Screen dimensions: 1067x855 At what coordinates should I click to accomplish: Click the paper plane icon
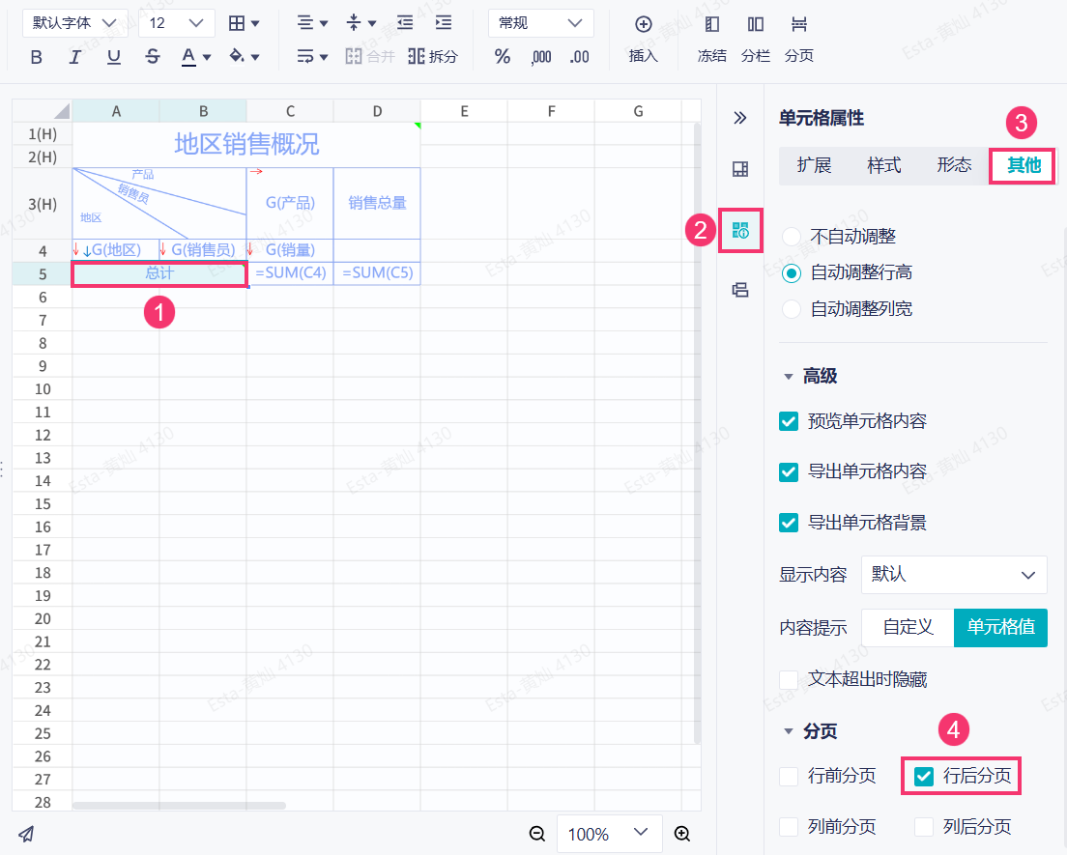tap(26, 833)
